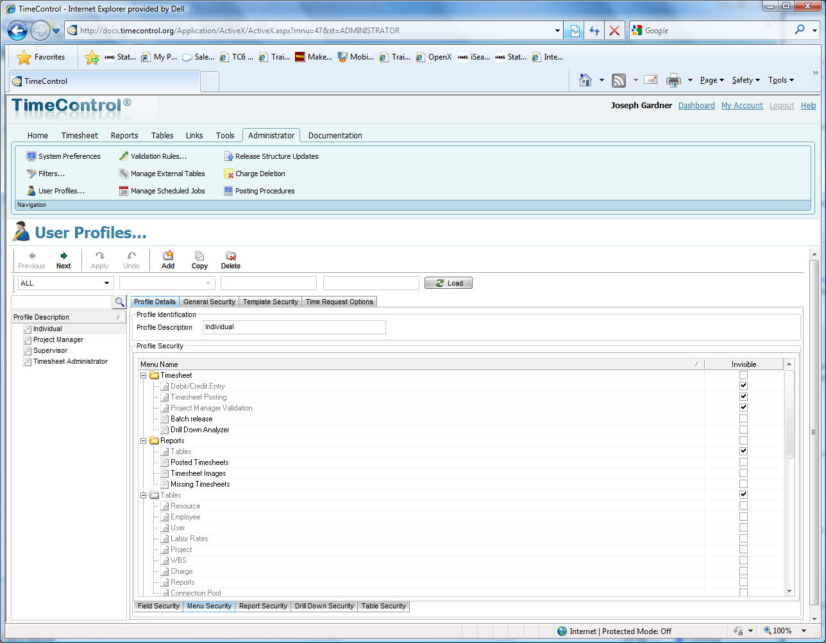Open the Dashboard link
Screen dimensions: 826x643
[x=696, y=106]
